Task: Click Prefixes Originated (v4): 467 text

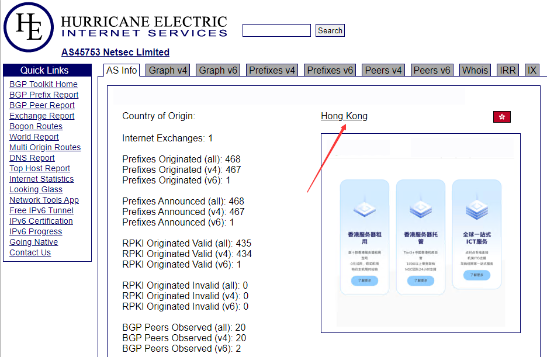Action: click(182, 170)
